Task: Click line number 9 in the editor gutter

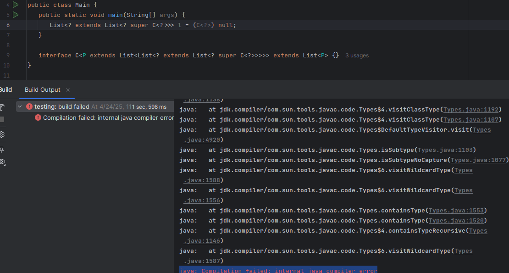Action: (x=8, y=56)
